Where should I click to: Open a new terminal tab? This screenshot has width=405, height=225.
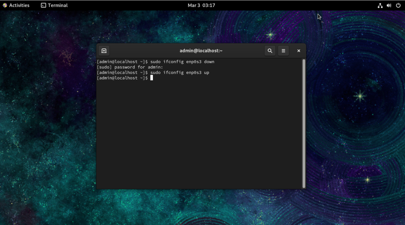click(x=104, y=51)
